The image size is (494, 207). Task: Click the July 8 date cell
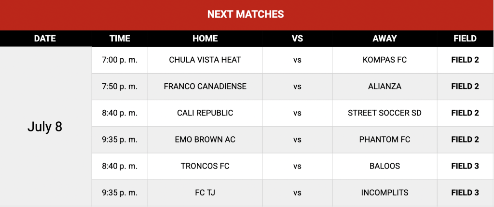click(x=45, y=127)
